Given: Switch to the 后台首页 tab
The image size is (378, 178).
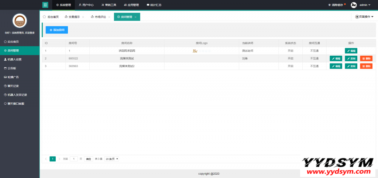Looking at the screenshot, I should [51, 17].
